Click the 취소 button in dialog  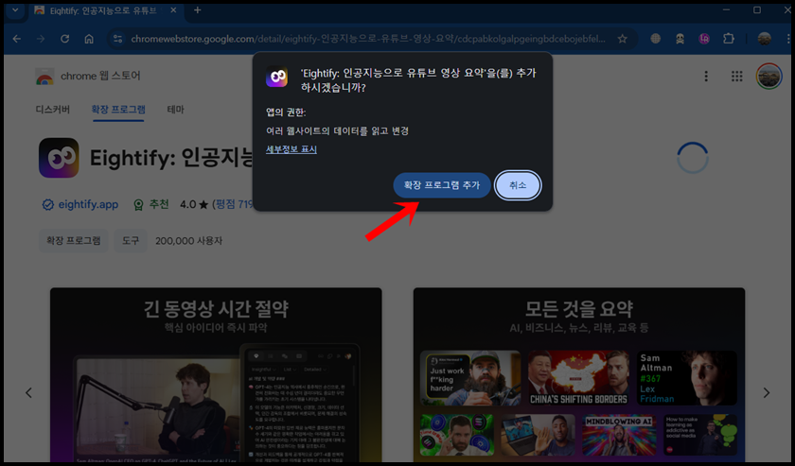point(518,185)
